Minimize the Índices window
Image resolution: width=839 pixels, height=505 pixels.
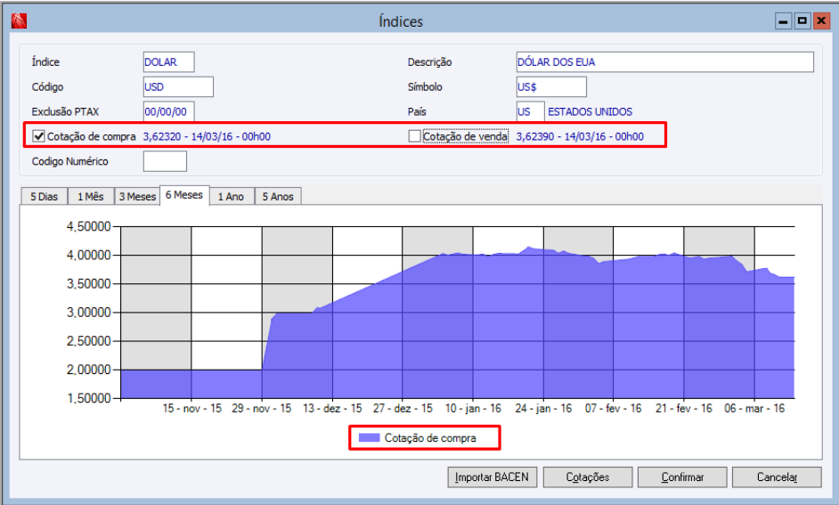coord(784,20)
